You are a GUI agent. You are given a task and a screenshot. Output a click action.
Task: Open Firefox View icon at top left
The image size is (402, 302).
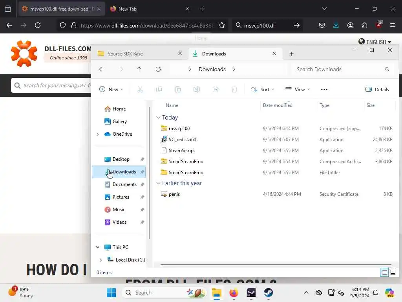pos(8,9)
